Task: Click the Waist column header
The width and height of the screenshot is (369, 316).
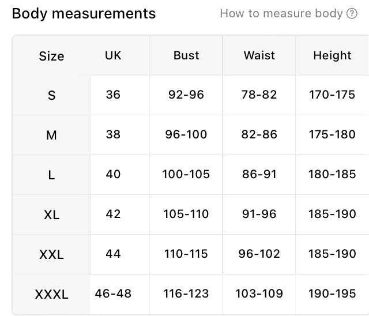Action: click(259, 55)
